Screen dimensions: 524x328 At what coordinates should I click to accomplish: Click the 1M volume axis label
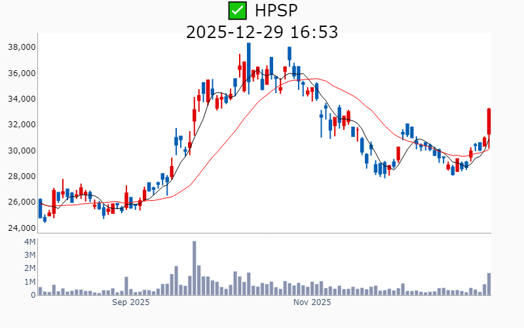point(29,282)
